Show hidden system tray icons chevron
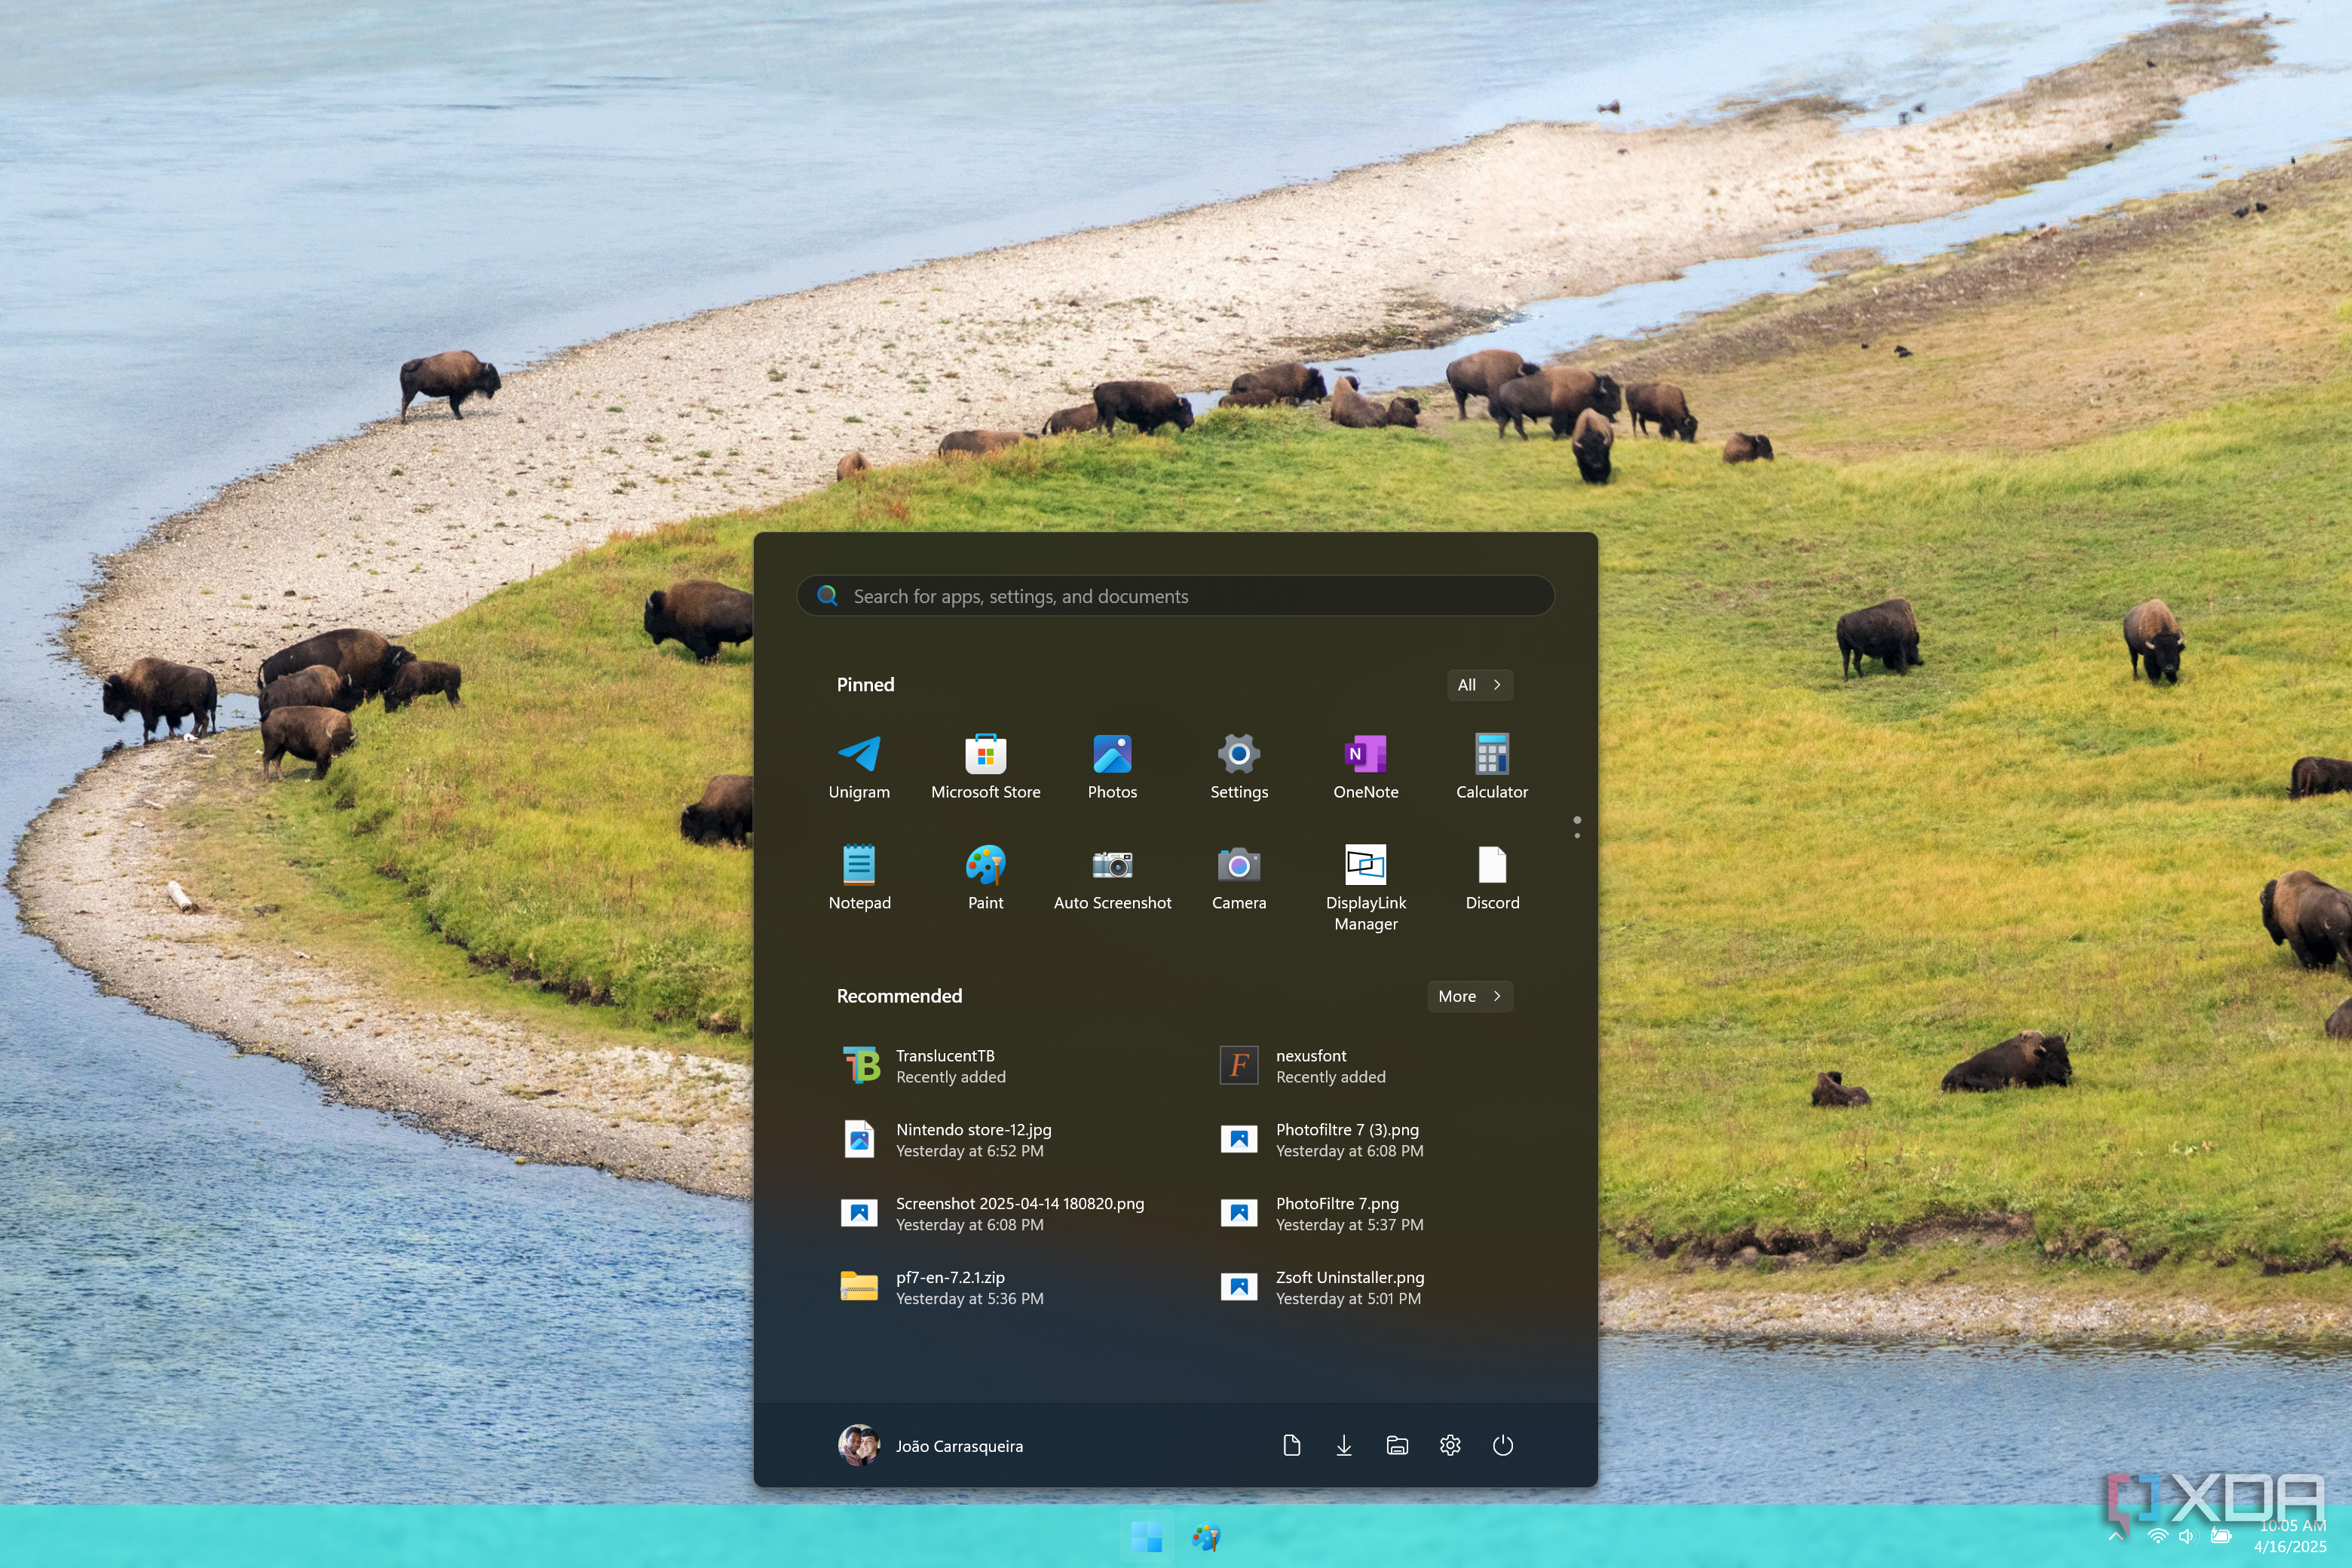2352x1568 pixels. point(2115,1536)
